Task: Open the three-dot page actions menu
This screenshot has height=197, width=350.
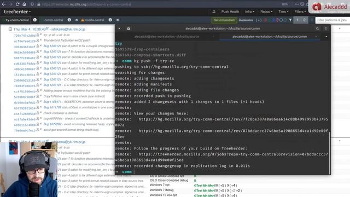Action: pos(296,4)
